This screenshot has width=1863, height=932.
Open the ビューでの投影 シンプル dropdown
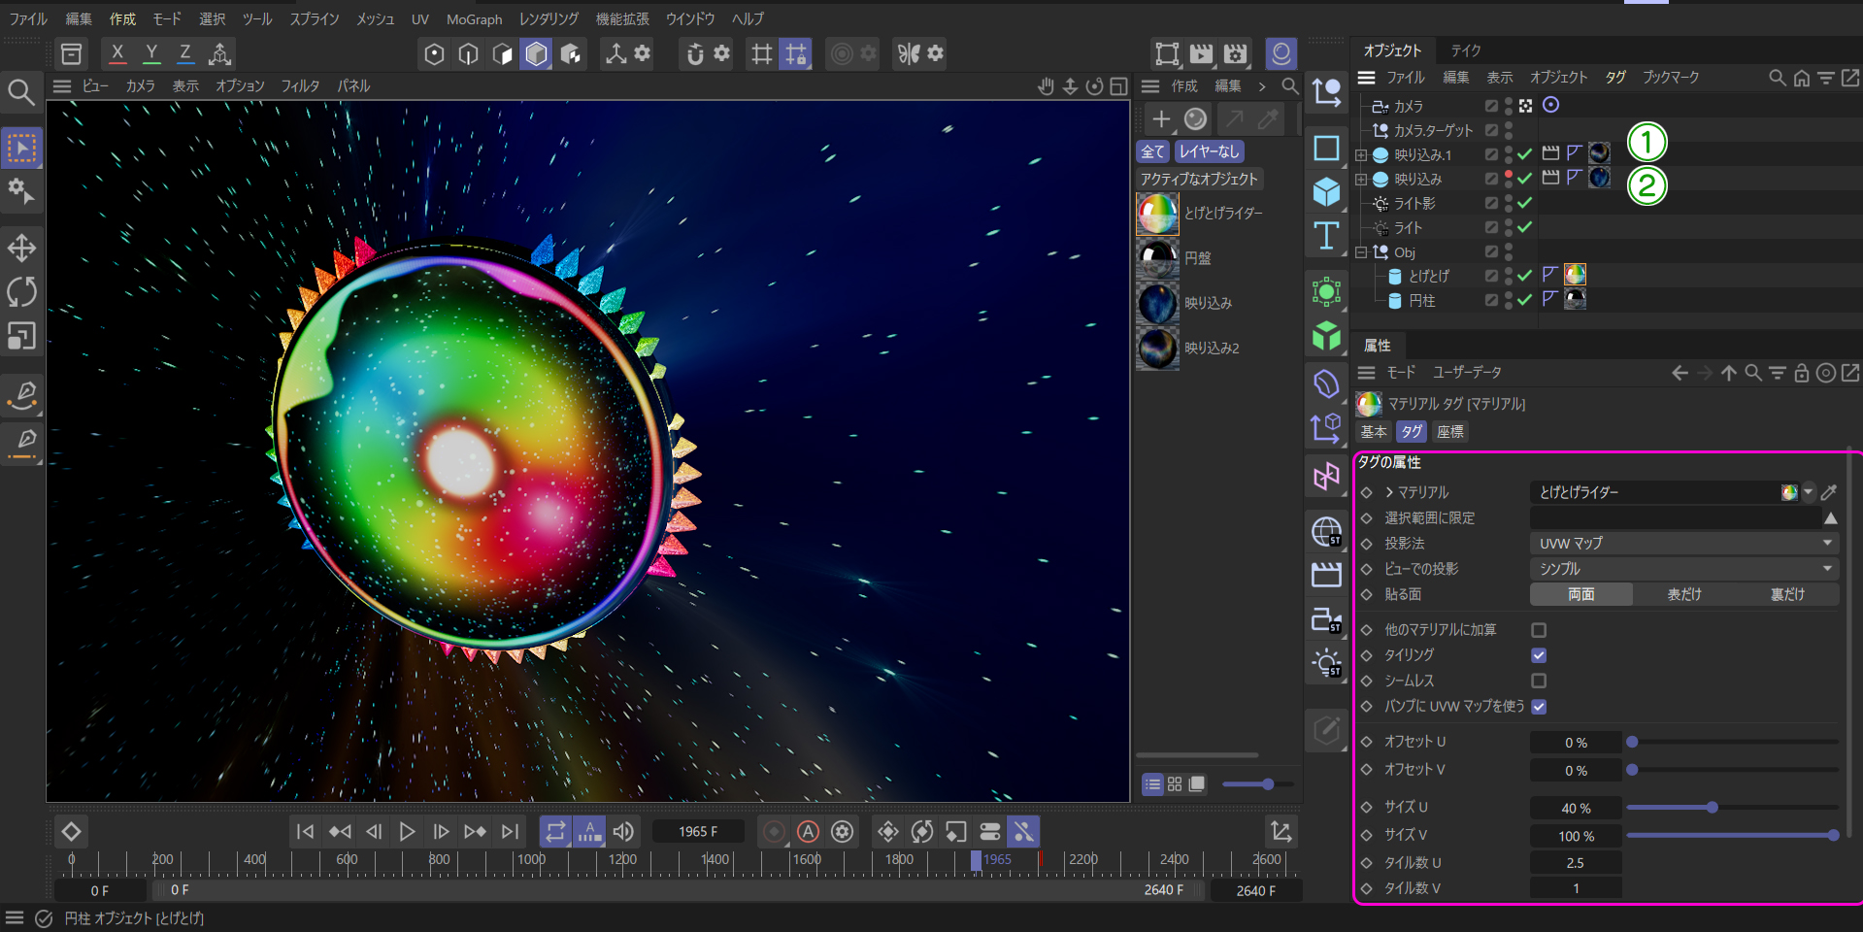1683,569
